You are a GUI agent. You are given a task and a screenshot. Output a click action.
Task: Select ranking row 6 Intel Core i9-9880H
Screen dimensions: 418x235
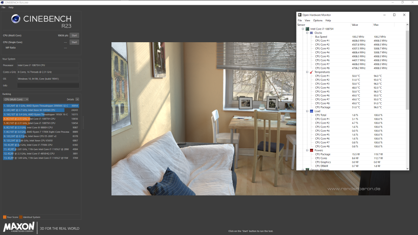pyautogui.click(x=41, y=128)
